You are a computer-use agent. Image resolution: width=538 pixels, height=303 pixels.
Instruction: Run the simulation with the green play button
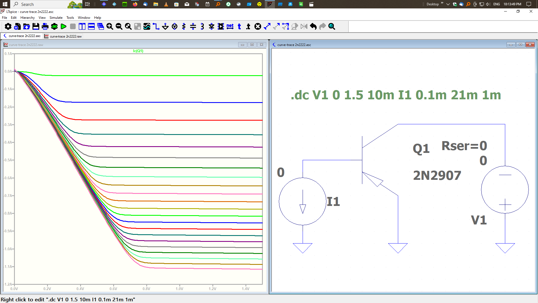click(x=64, y=26)
